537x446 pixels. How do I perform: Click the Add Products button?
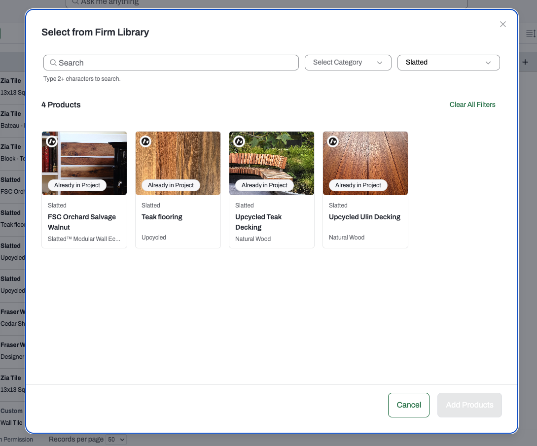coord(469,405)
